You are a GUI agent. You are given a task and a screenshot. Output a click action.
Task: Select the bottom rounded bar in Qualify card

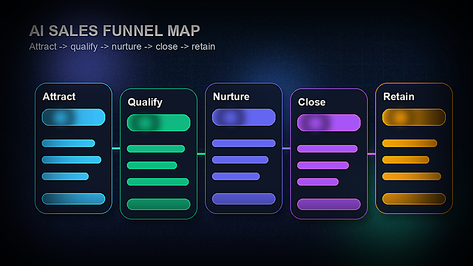[x=158, y=205]
